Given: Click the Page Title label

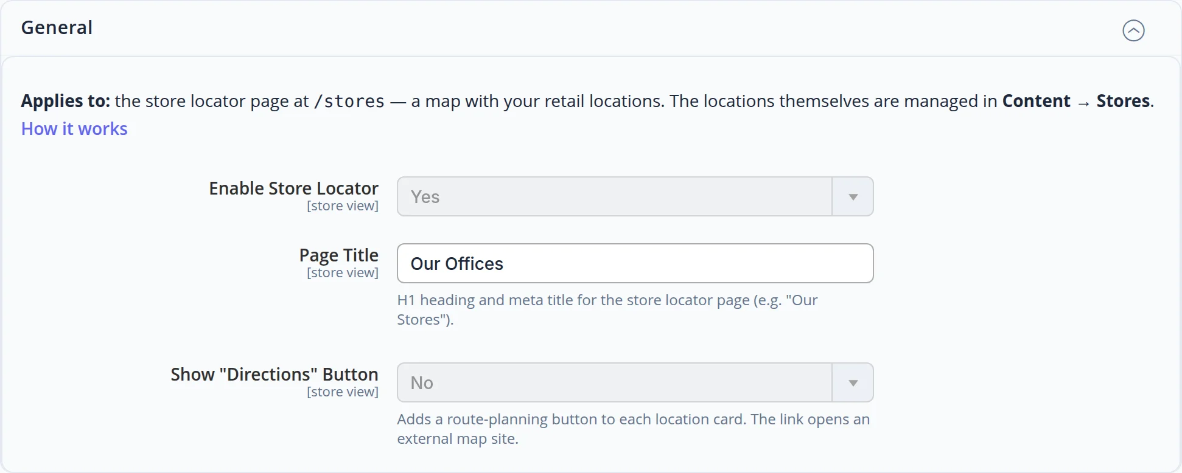Looking at the screenshot, I should pos(338,255).
